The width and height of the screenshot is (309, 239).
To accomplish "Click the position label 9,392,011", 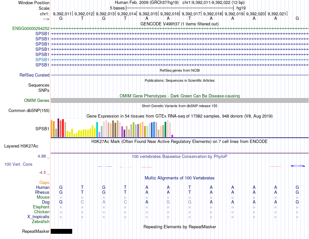I will [62, 14].
